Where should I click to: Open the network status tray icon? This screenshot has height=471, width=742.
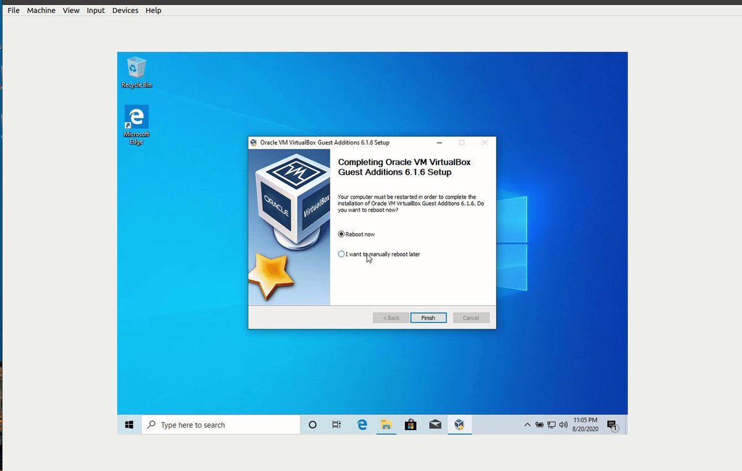pos(552,425)
